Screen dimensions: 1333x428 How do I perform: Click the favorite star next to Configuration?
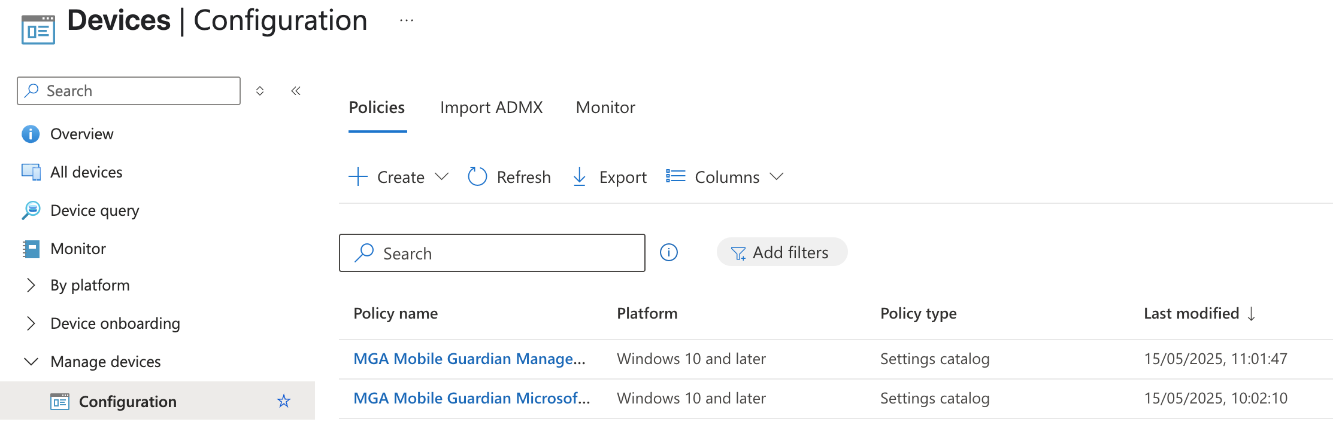284,401
